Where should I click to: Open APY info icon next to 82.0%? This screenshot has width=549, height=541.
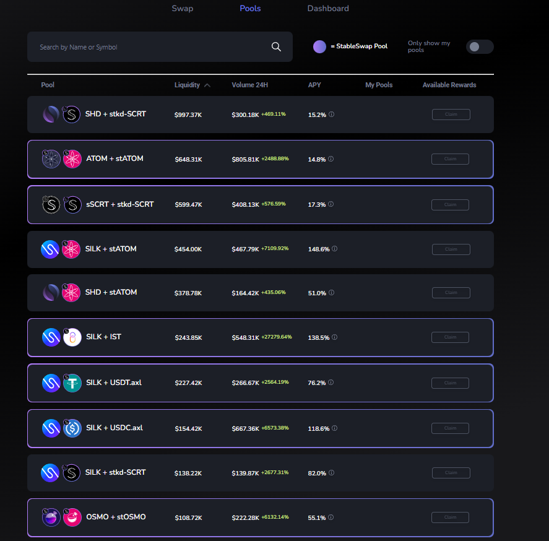click(331, 473)
